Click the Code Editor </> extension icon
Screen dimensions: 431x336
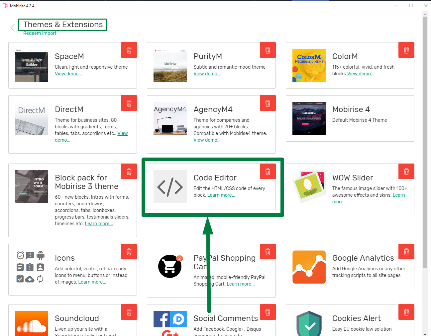(x=170, y=187)
